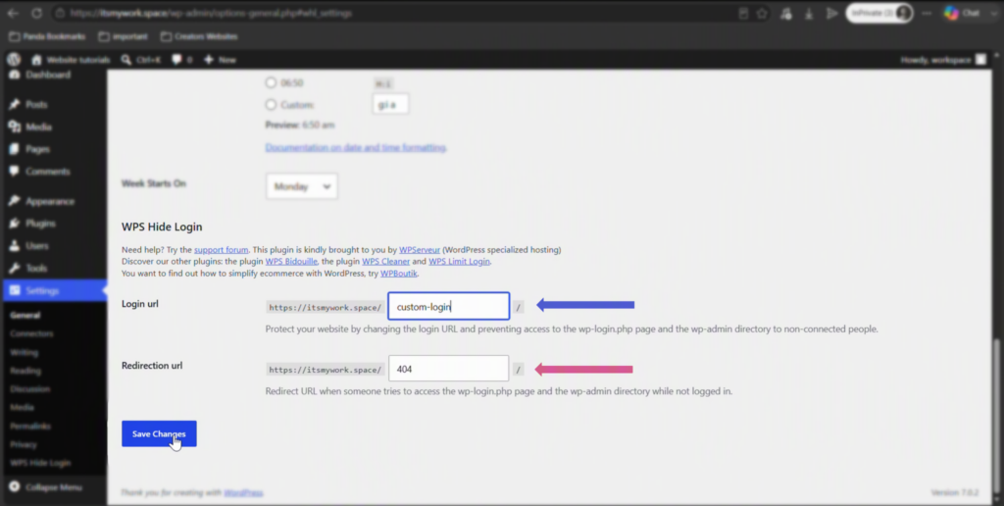Open the Ctrl+K search in admin bar
The width and height of the screenshot is (1004, 506).
(141, 60)
